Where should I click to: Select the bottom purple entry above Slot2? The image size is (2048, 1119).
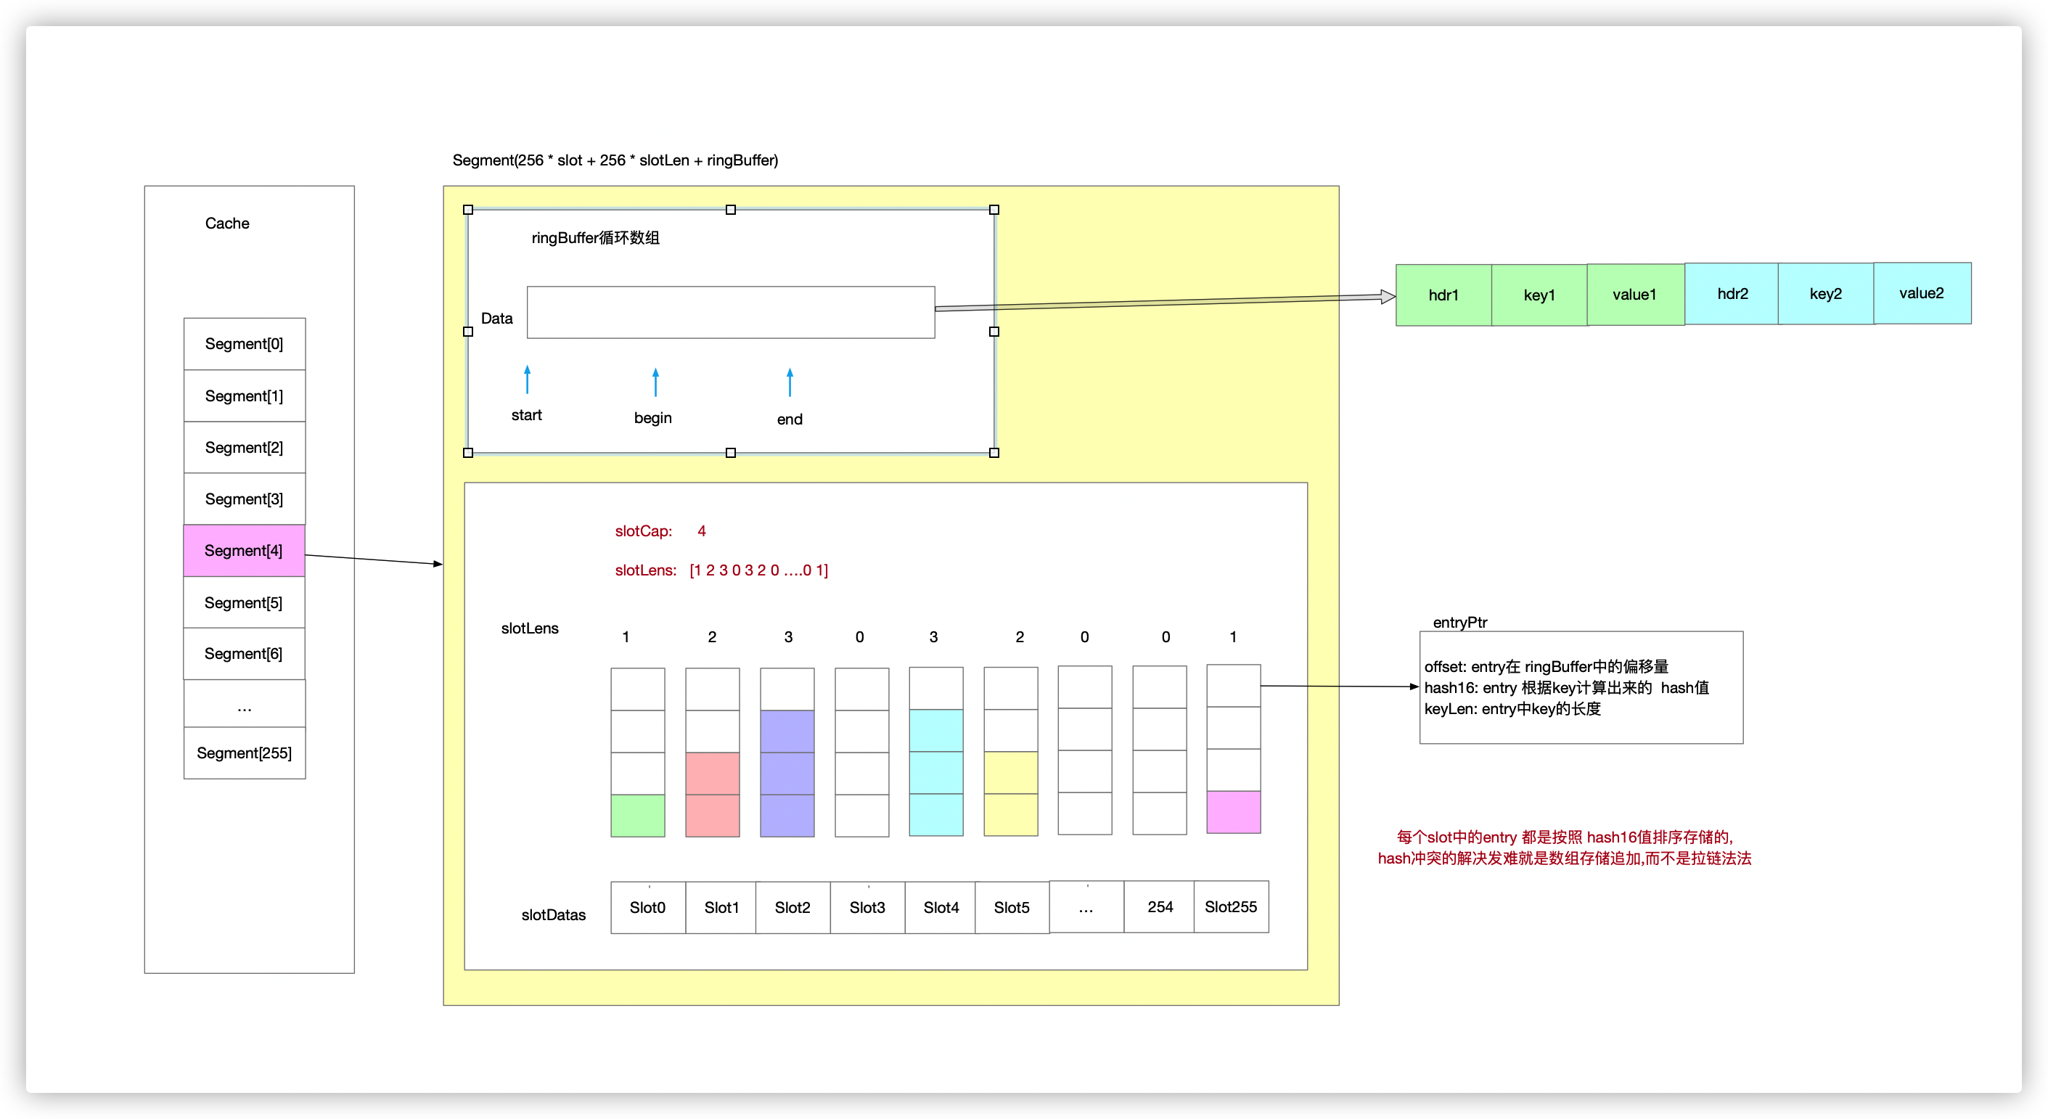click(787, 816)
